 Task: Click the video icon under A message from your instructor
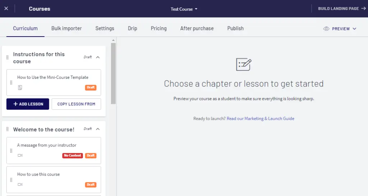(x=20, y=156)
